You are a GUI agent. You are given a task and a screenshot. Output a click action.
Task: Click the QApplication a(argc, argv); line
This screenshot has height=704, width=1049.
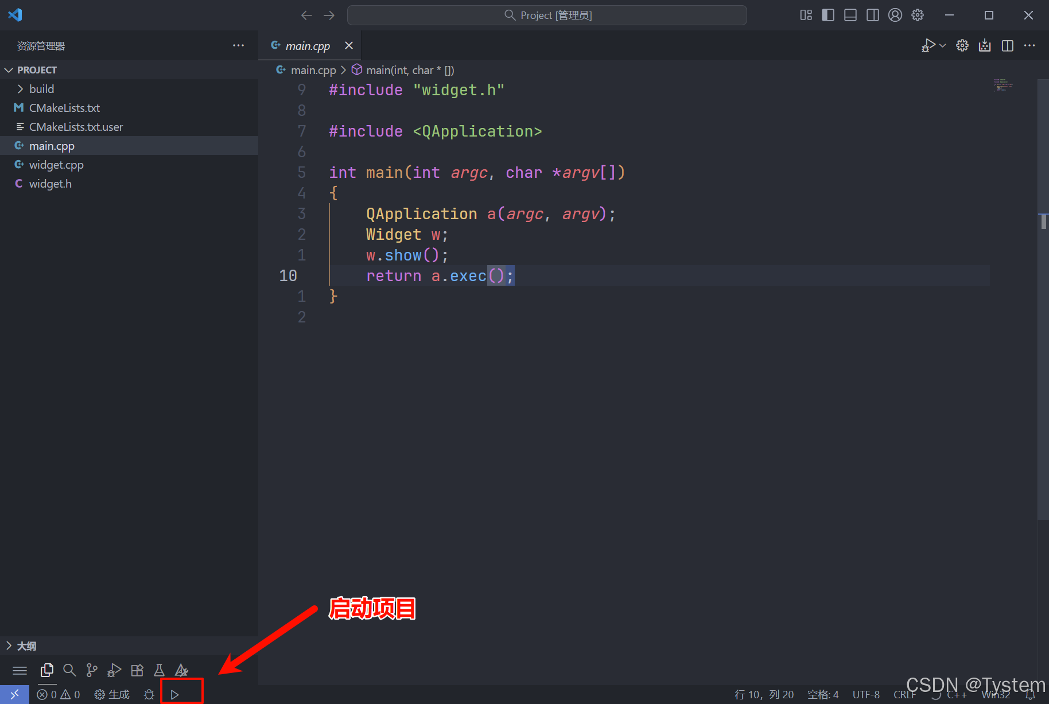click(x=491, y=214)
